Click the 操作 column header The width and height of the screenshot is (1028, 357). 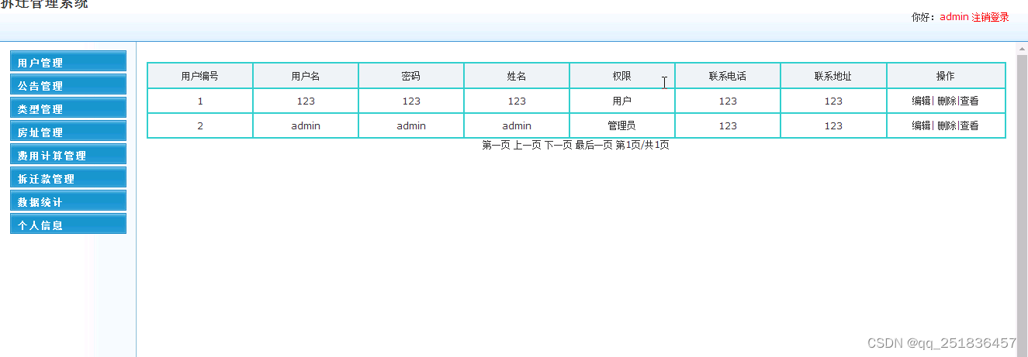point(946,76)
